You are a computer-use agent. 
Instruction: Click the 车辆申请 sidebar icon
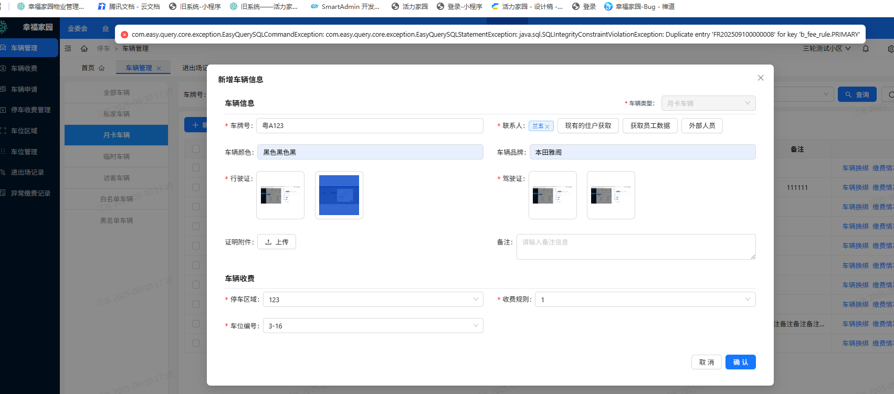point(3,89)
